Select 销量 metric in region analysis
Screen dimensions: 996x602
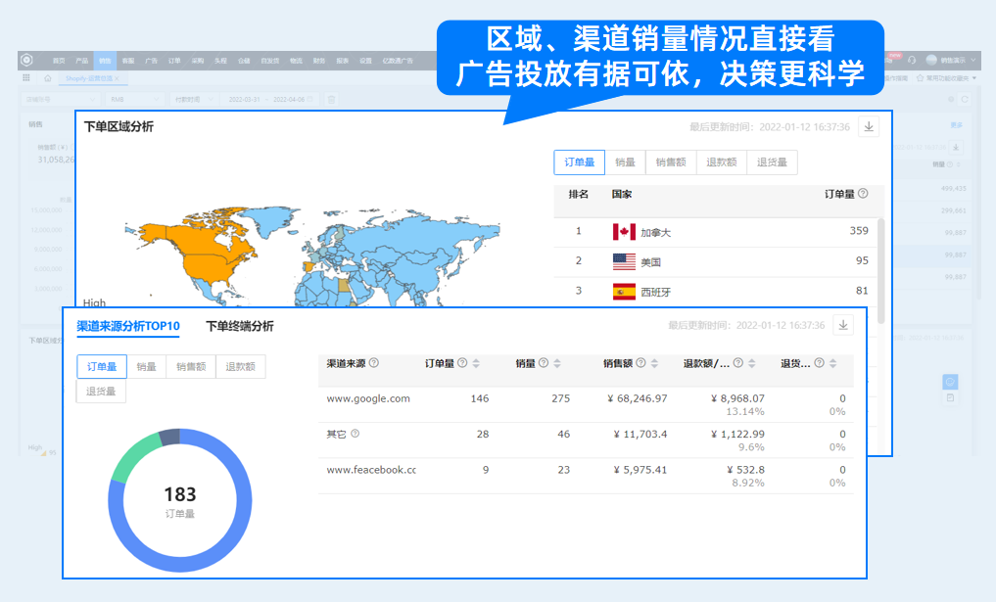[625, 162]
